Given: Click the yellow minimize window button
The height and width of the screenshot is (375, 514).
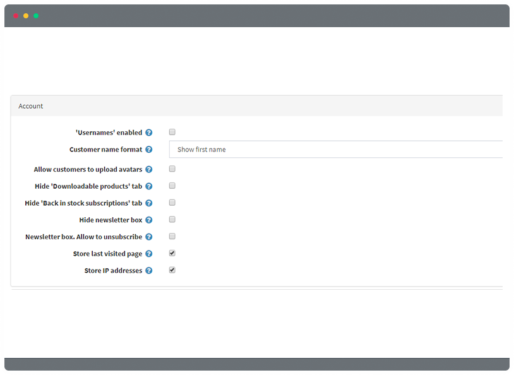Looking at the screenshot, I should click(26, 16).
